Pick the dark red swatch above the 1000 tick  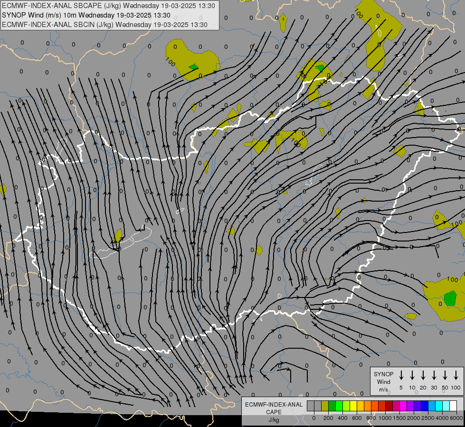coord(389,406)
